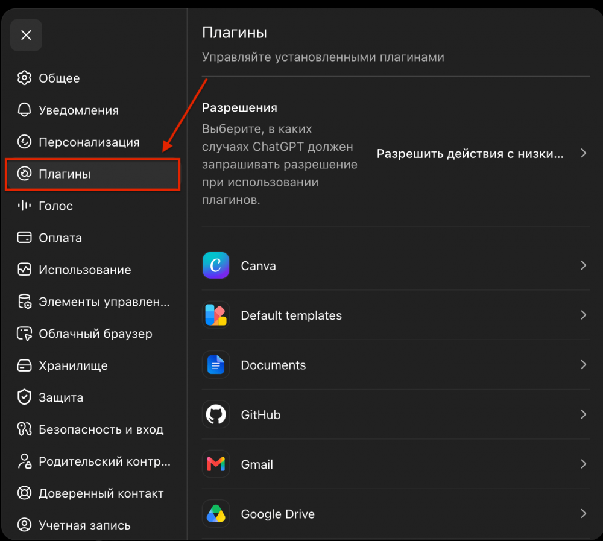Open the Разрешить действия permissions dropdown
The height and width of the screenshot is (541, 603).
point(482,154)
